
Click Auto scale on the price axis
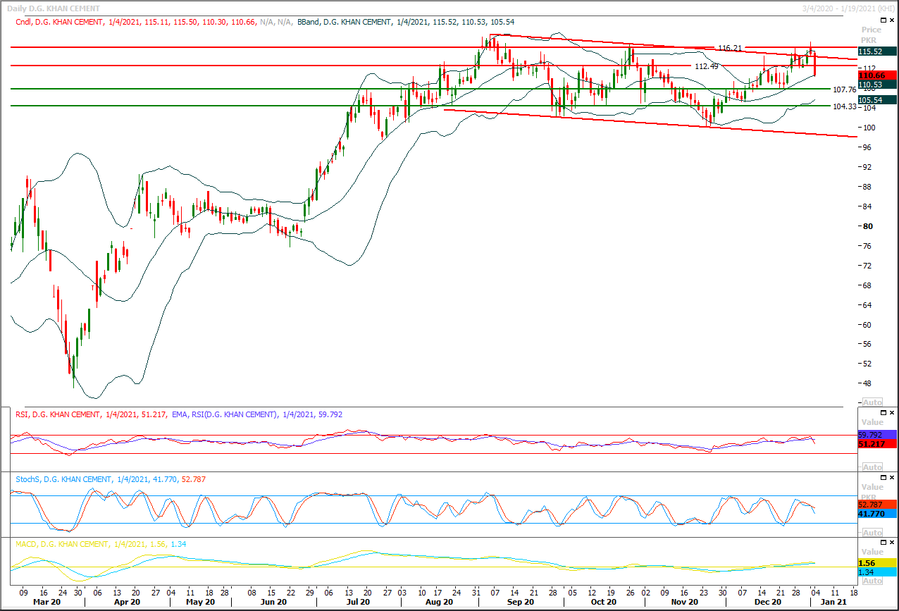click(872, 402)
